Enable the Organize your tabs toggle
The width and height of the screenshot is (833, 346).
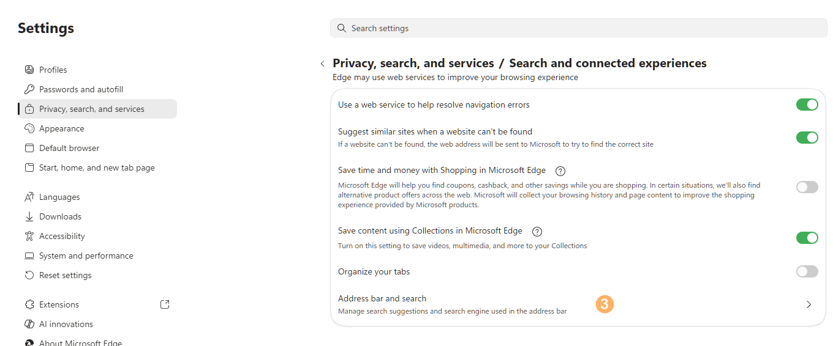click(x=807, y=271)
